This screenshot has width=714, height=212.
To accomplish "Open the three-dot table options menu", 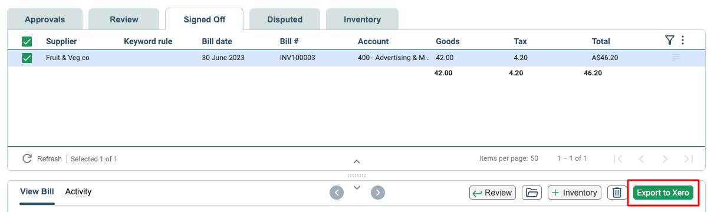I will coord(683,40).
